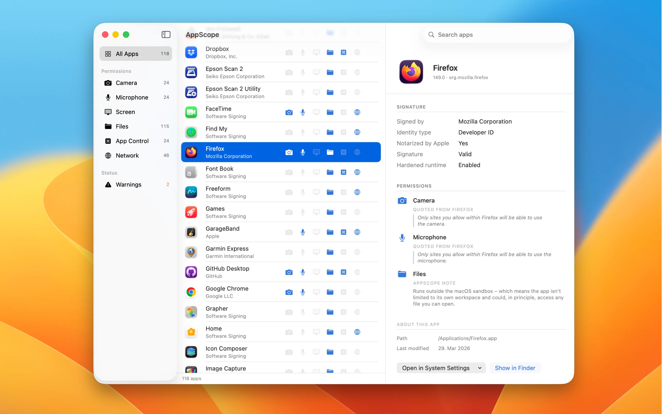Image resolution: width=662 pixels, height=414 pixels.
Task: Click the large Firefox icon in details
Action: tap(411, 72)
